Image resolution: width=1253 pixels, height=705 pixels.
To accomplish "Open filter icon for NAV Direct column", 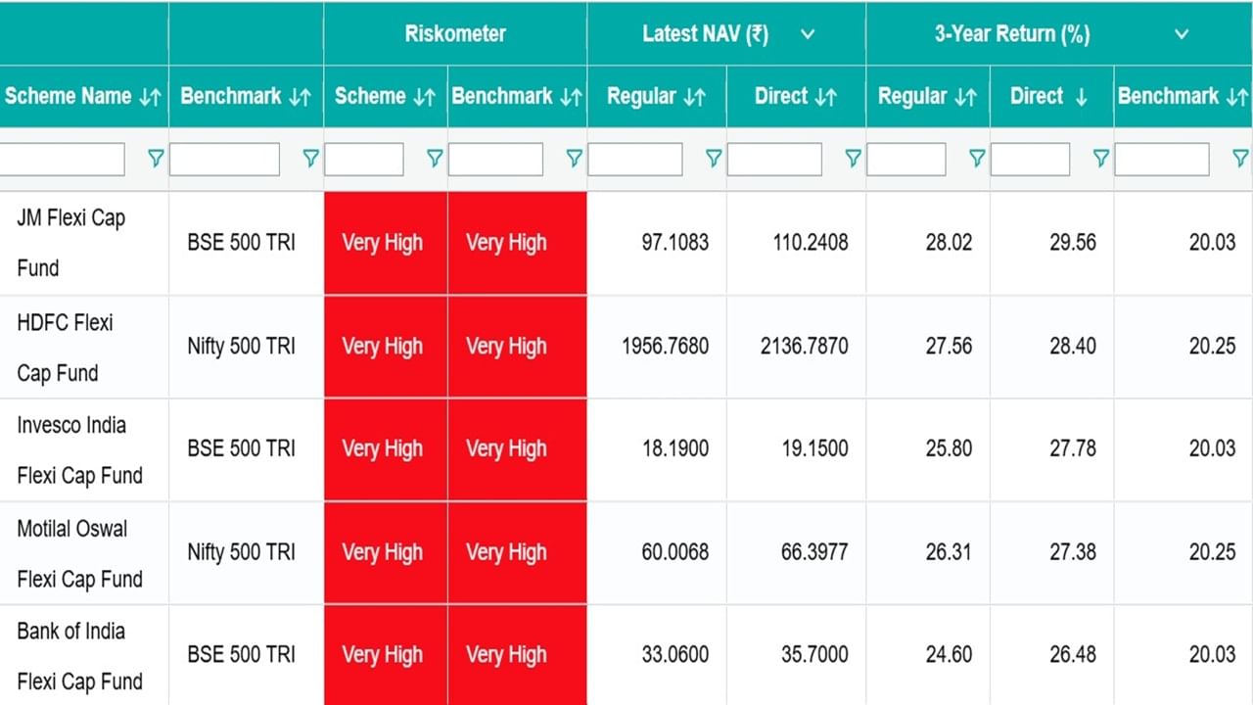I will coord(853,159).
